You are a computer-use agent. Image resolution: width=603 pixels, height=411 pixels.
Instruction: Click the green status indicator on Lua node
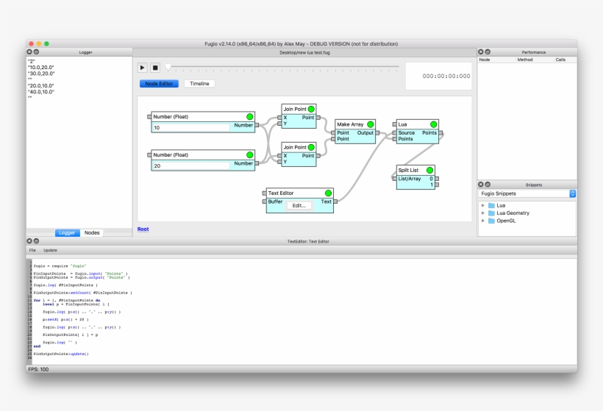[434, 124]
